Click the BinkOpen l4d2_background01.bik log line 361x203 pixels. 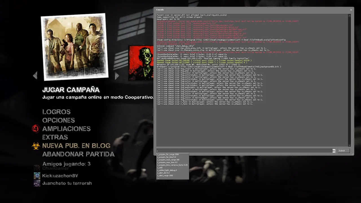point(219,67)
